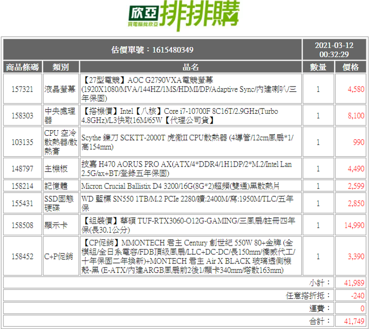Click the 數量 column header
Viewport: 369px width, 329px height.
tap(318, 67)
